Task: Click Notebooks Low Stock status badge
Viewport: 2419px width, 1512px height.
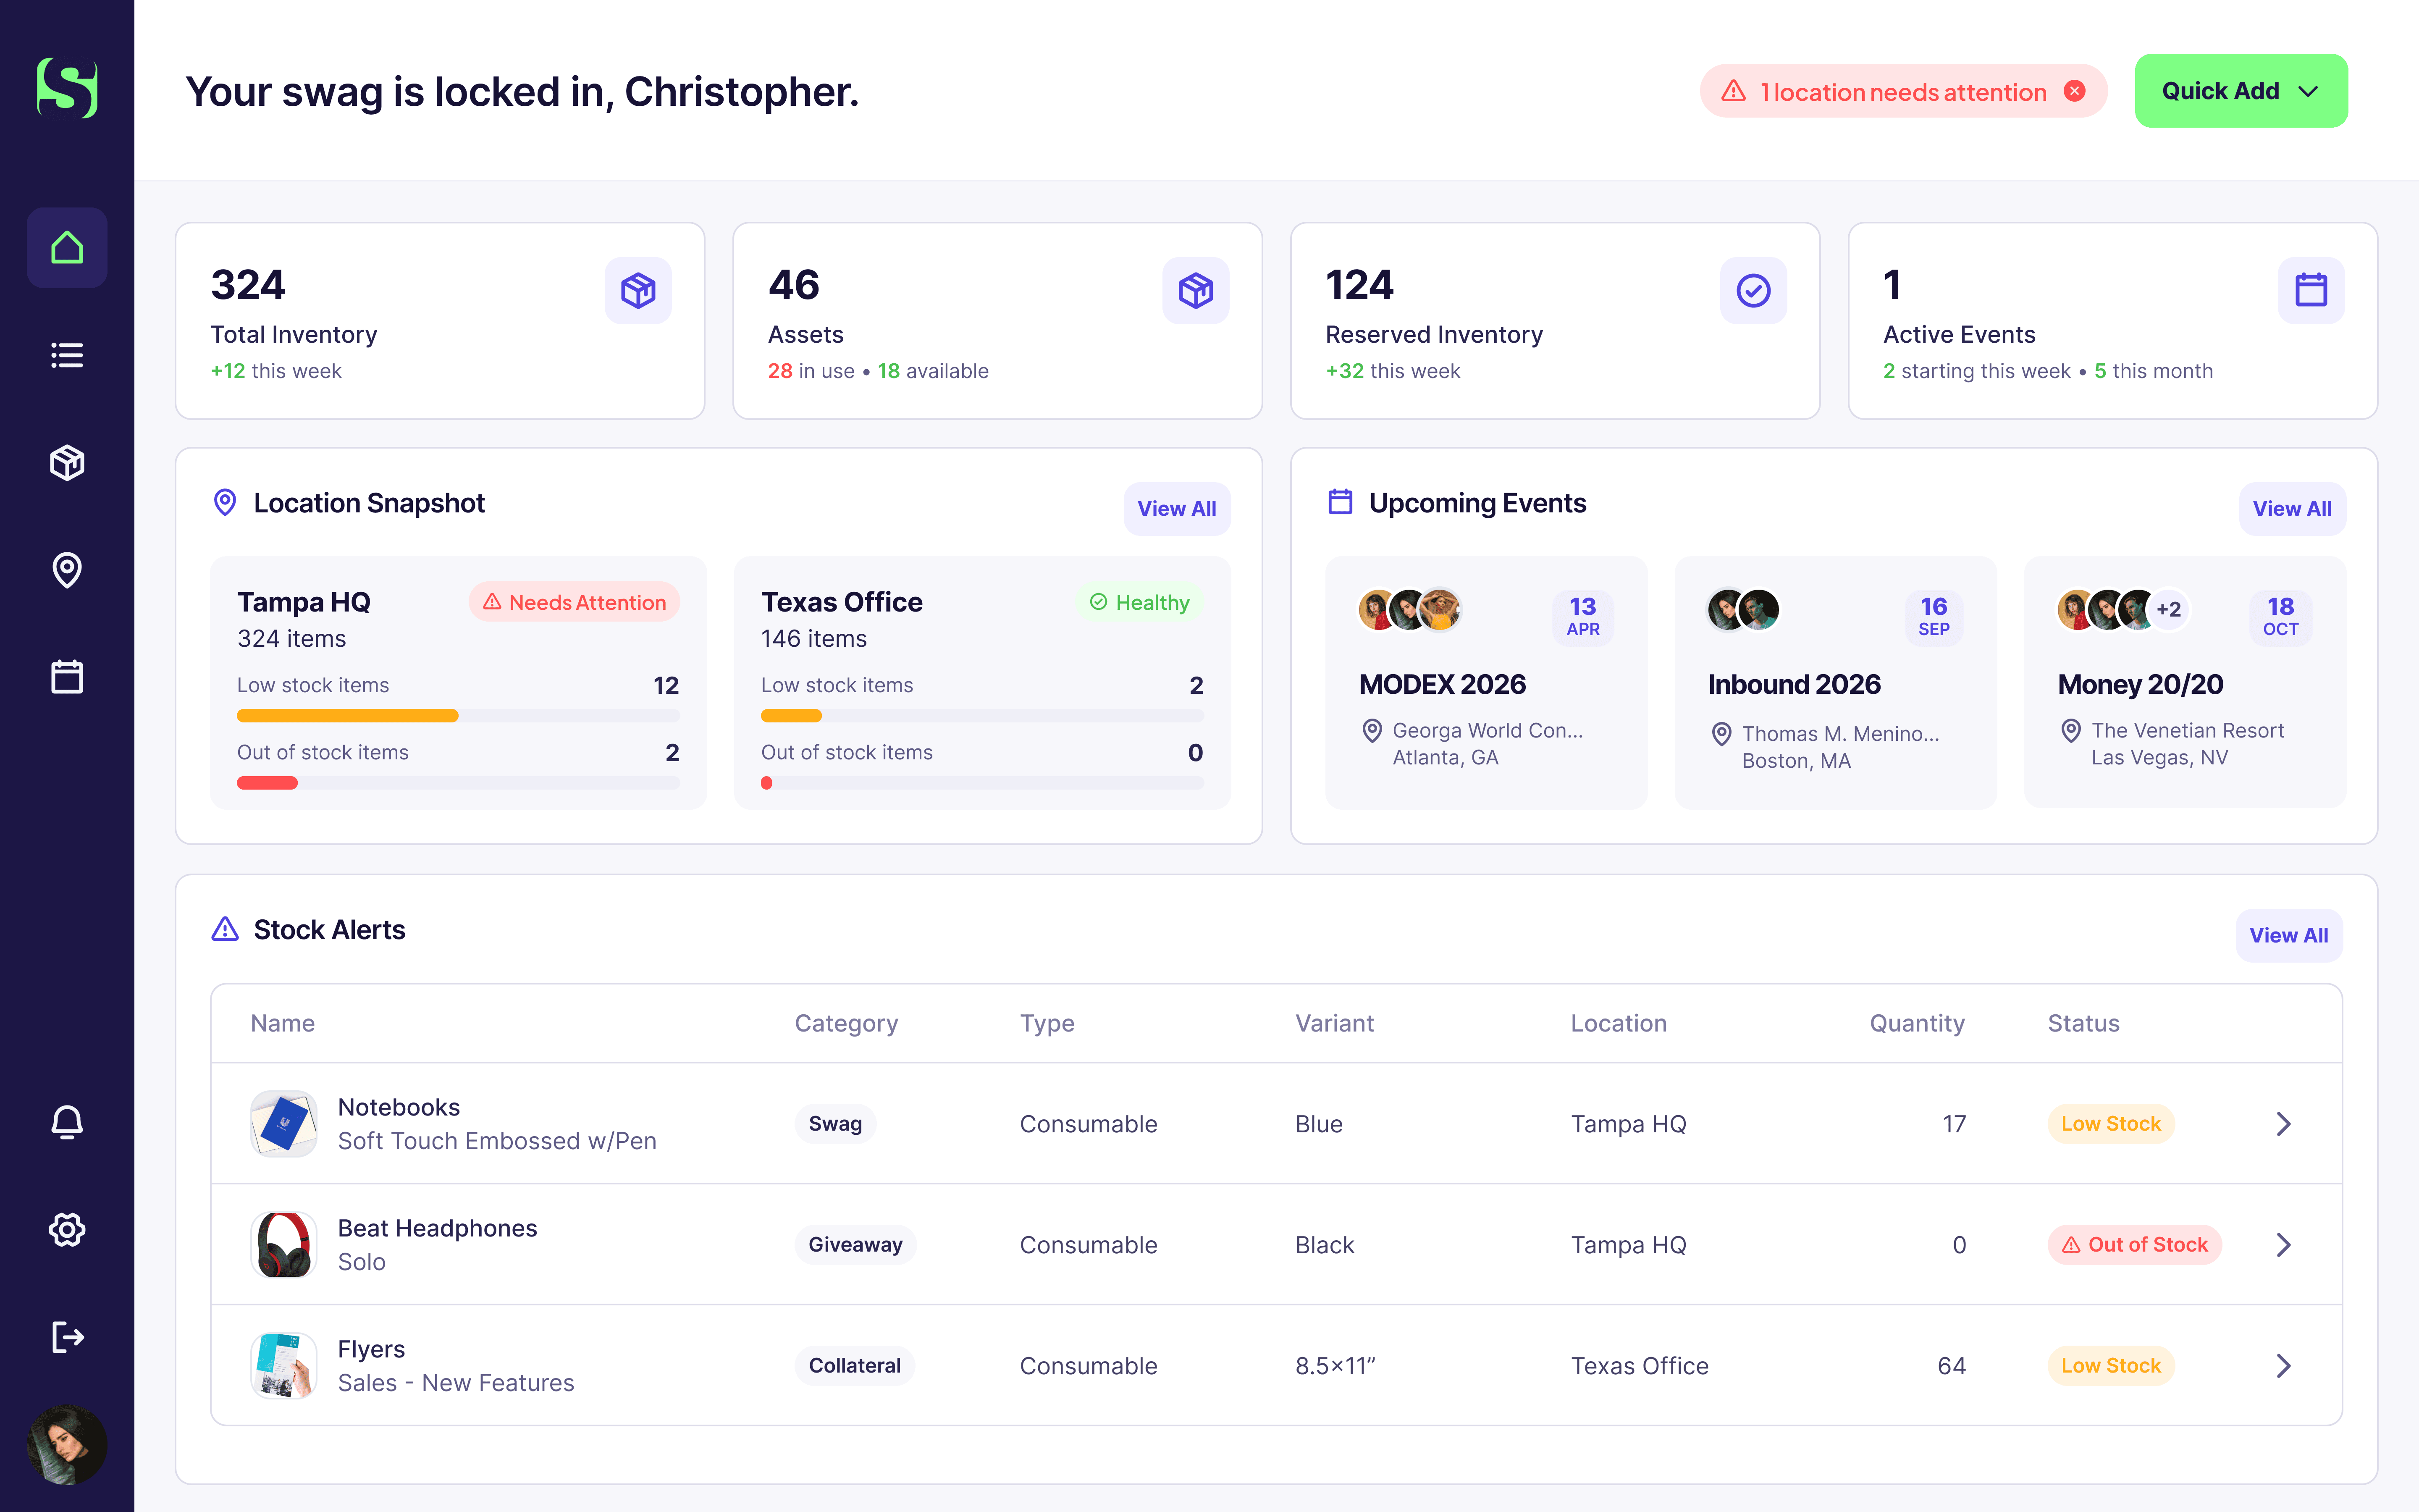Action: click(x=2110, y=1124)
